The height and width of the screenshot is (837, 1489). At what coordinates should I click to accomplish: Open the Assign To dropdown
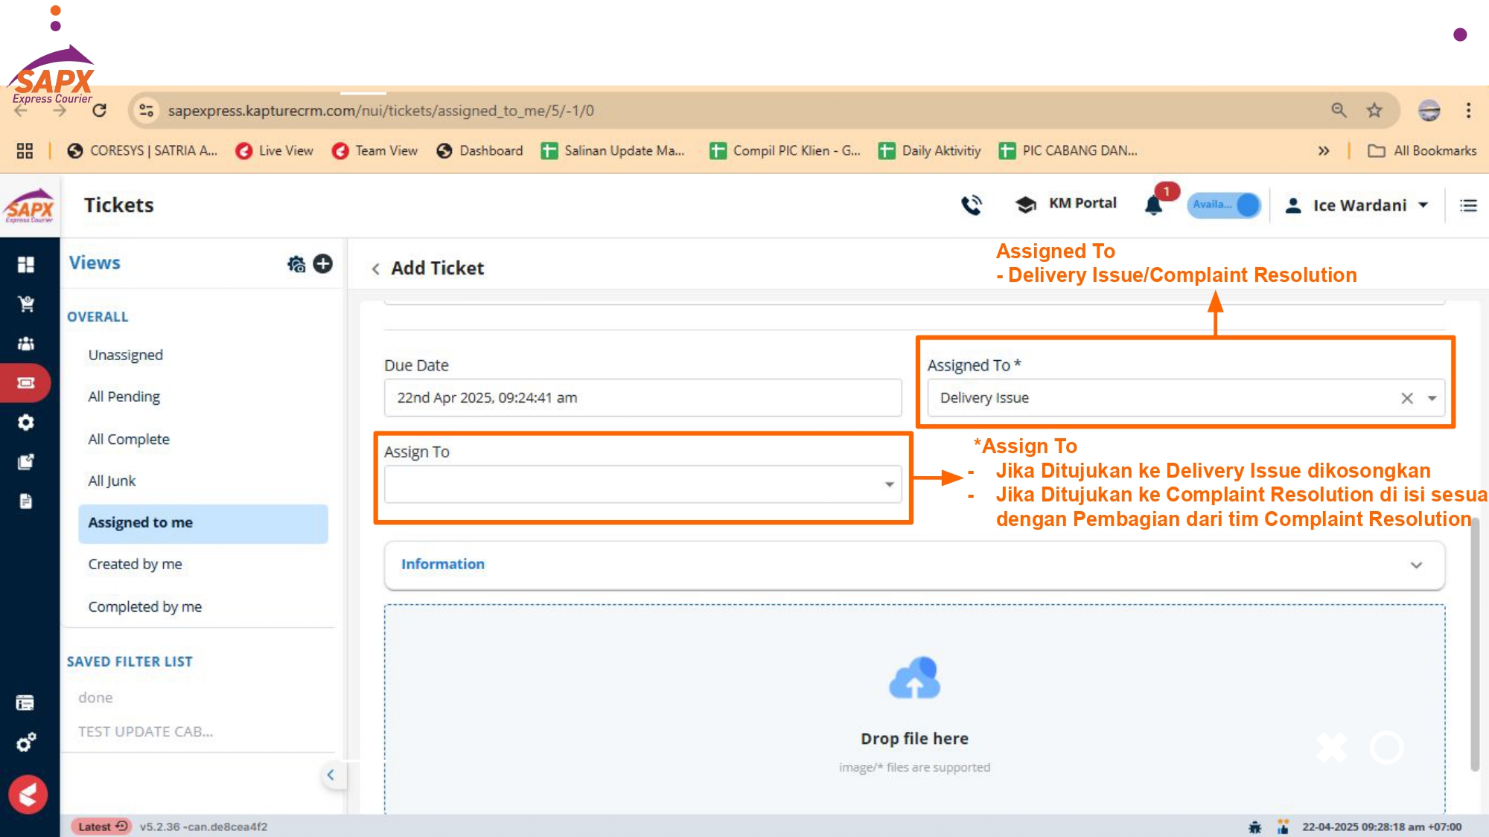643,484
